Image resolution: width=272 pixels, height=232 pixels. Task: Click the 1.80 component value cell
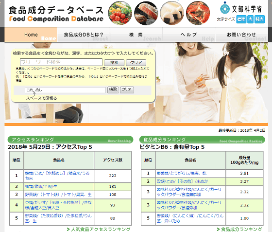click(x=244, y=218)
